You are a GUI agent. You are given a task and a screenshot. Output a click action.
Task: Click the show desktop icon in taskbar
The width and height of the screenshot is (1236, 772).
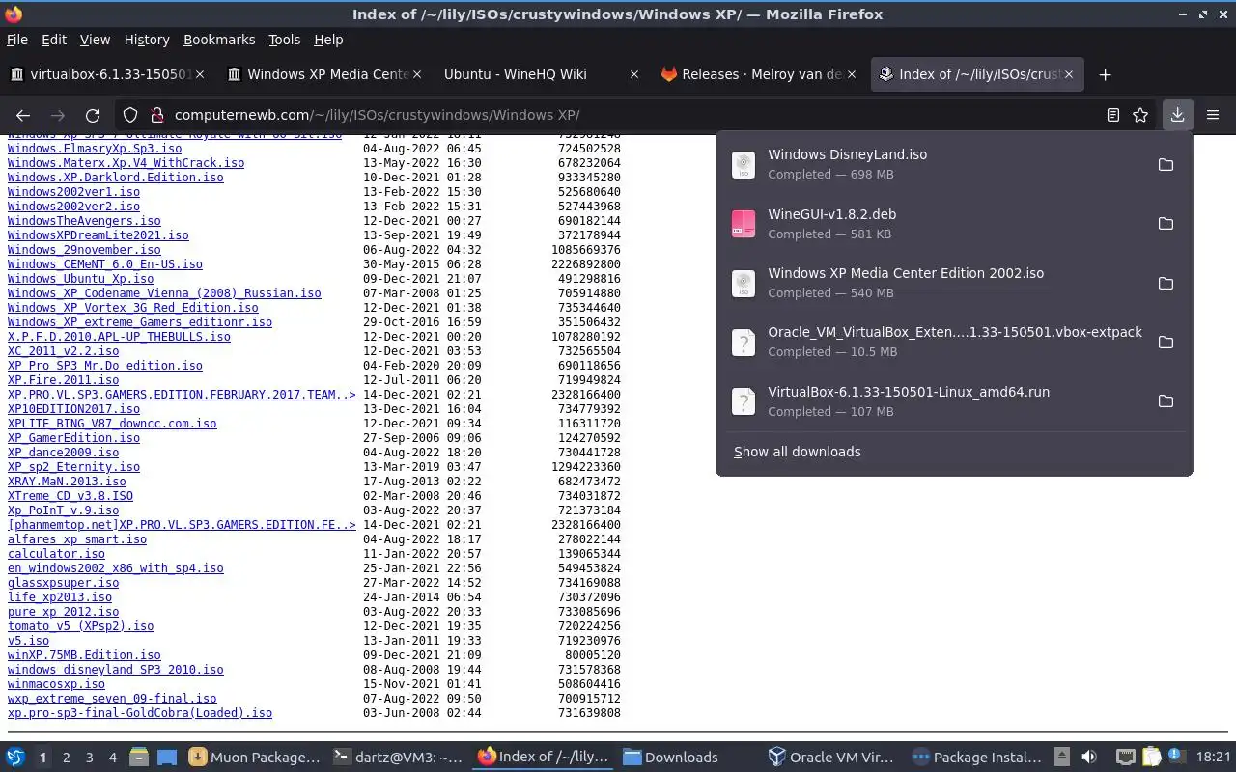166,758
